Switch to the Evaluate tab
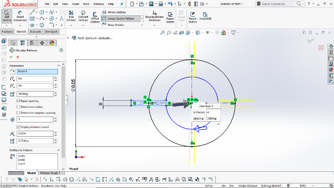 point(35,31)
